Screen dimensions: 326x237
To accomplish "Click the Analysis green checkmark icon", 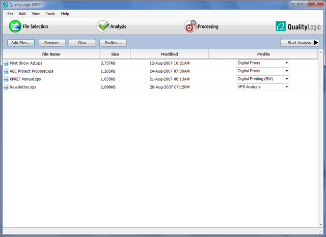I will (103, 26).
